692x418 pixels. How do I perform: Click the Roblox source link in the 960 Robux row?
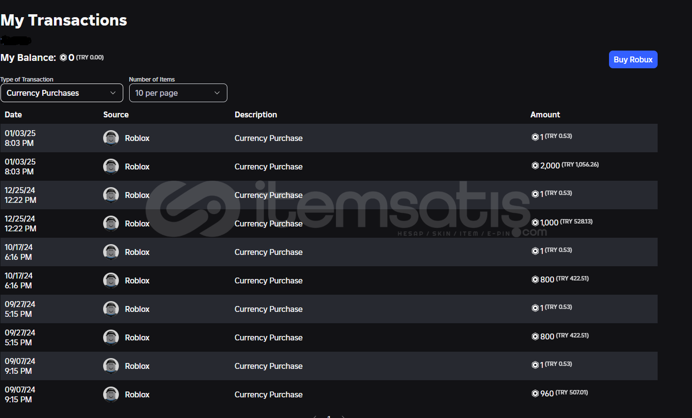point(137,394)
